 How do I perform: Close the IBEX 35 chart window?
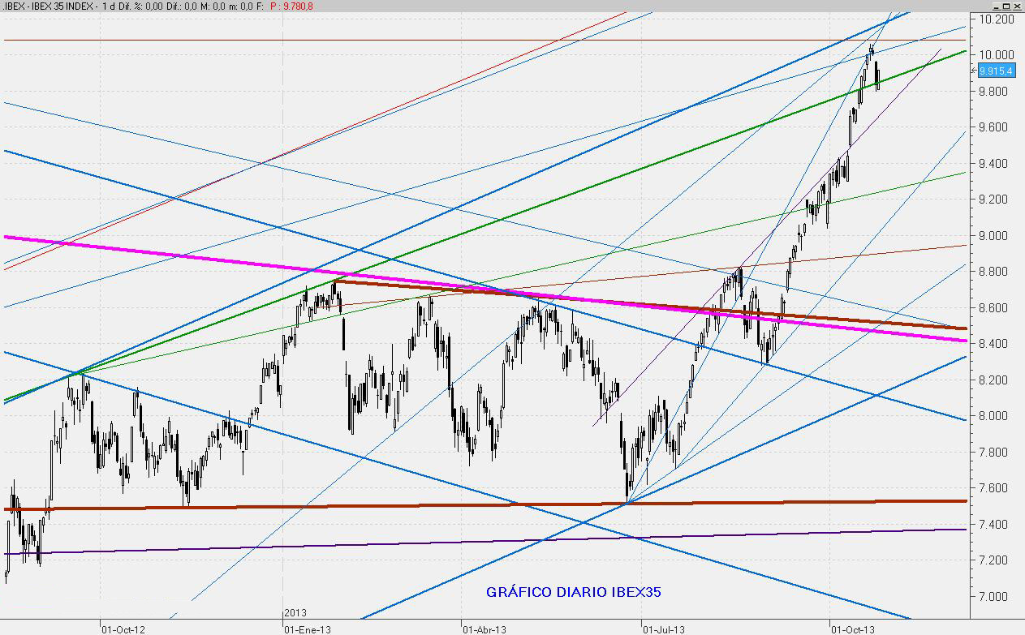[x=1017, y=6]
